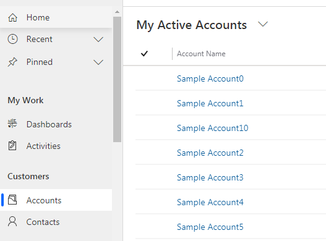Open Recent in the navigation
The width and height of the screenshot is (326, 241).
coord(56,39)
